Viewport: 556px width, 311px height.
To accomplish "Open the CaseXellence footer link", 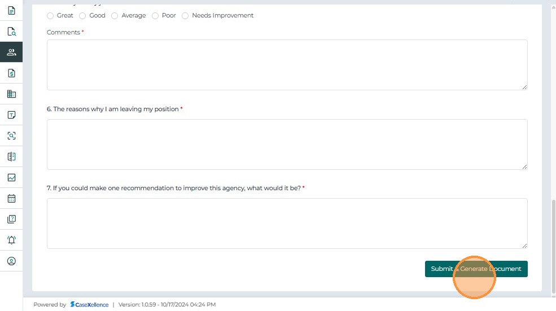I will coord(89,305).
